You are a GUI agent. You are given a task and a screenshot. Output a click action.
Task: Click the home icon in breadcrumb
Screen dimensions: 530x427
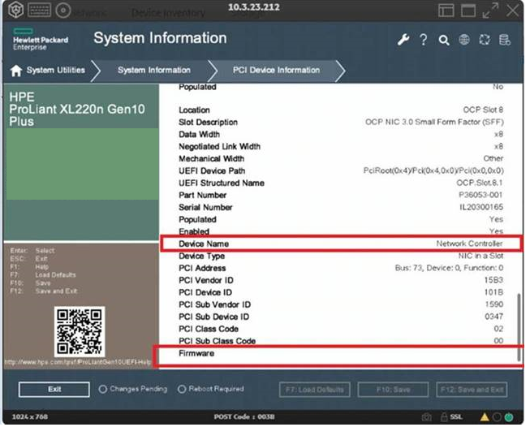point(16,71)
